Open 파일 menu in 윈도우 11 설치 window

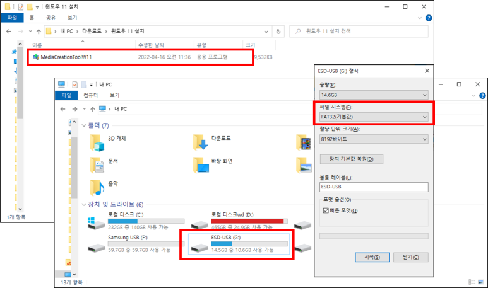[x=12, y=18]
